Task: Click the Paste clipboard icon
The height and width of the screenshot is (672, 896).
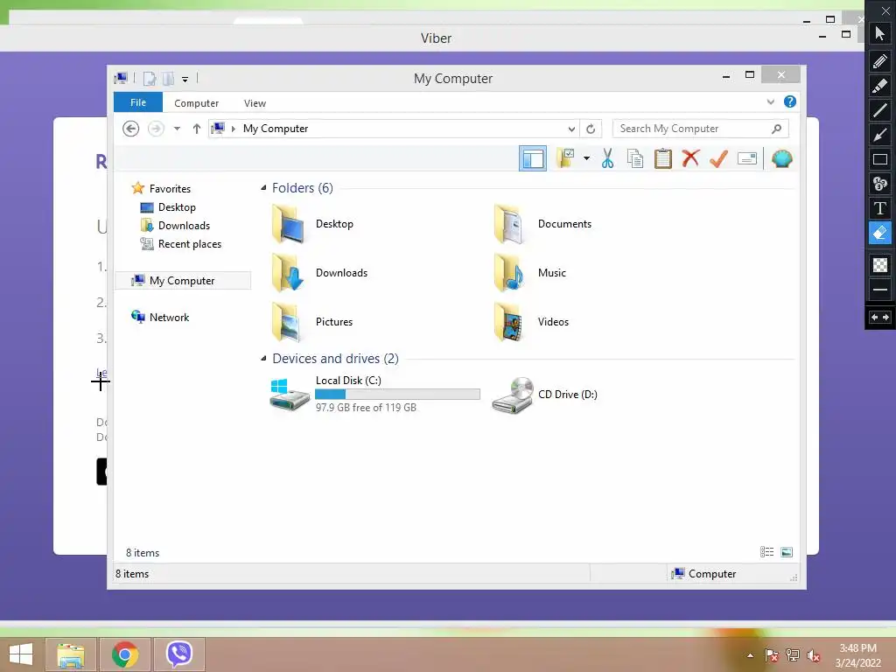Action: [x=663, y=158]
